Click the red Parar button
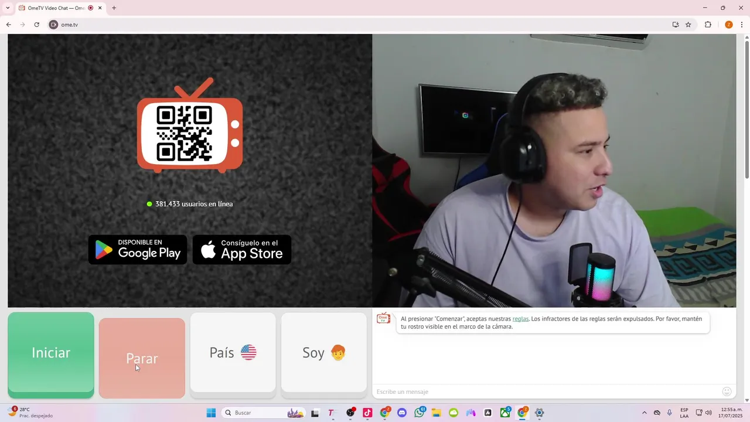 tap(142, 358)
